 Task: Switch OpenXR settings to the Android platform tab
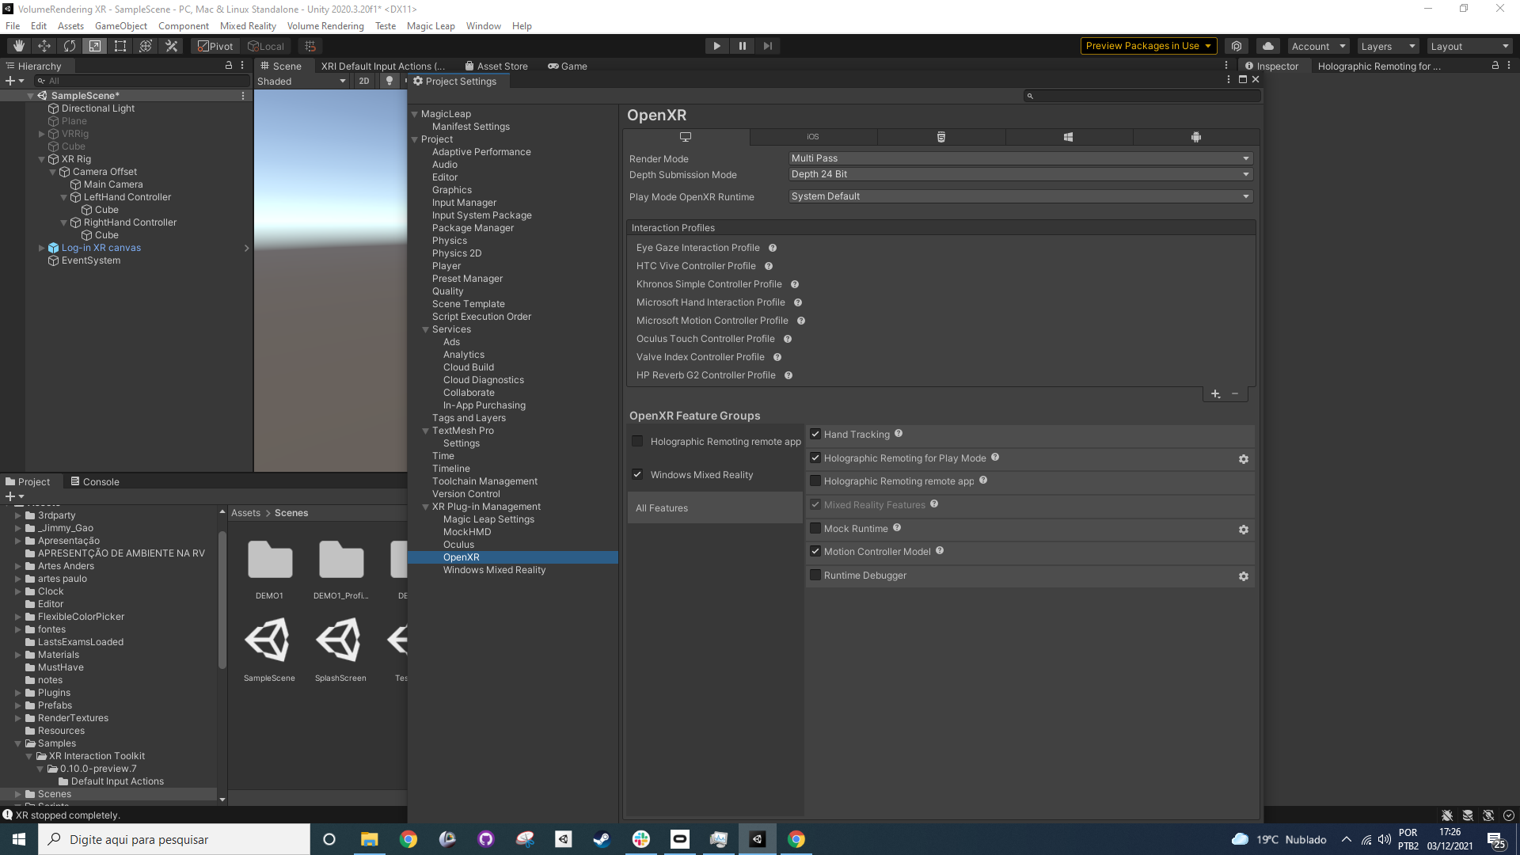pos(1196,136)
